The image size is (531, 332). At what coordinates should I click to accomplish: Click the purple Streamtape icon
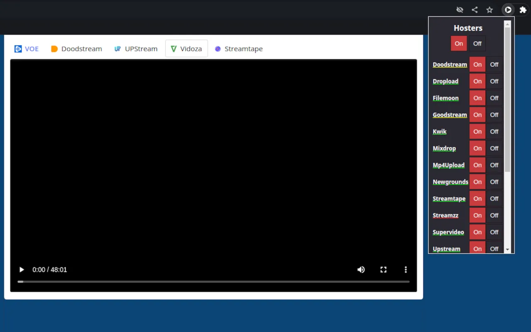[218, 49]
